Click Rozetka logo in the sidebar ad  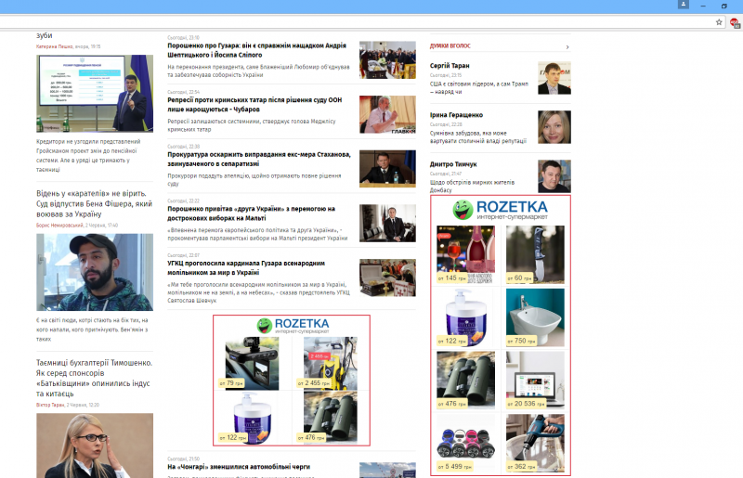pyautogui.click(x=501, y=210)
